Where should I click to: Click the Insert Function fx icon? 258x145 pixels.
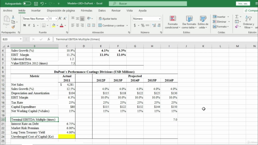(x=49, y=39)
